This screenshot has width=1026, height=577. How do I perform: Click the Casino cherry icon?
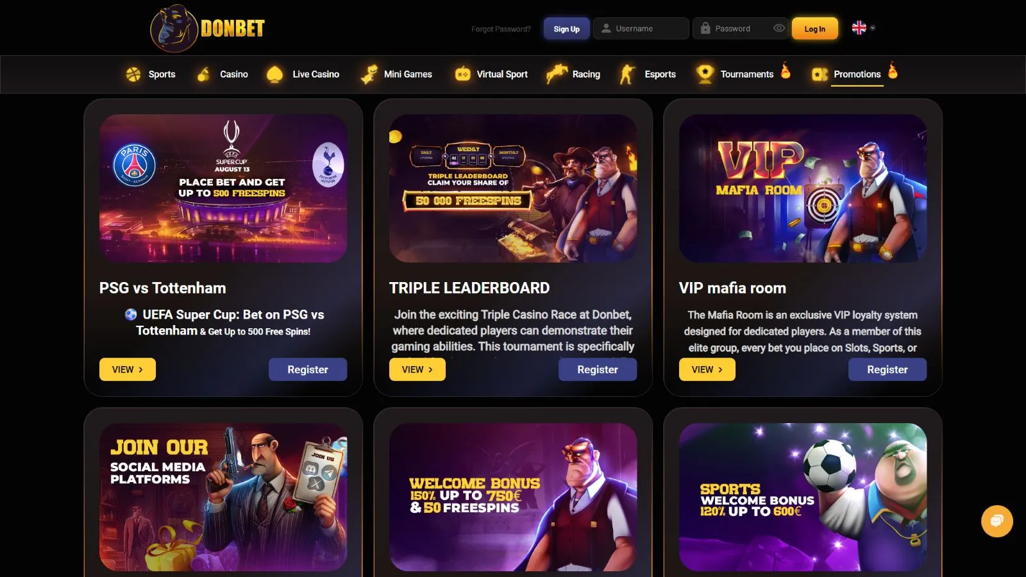pos(203,74)
